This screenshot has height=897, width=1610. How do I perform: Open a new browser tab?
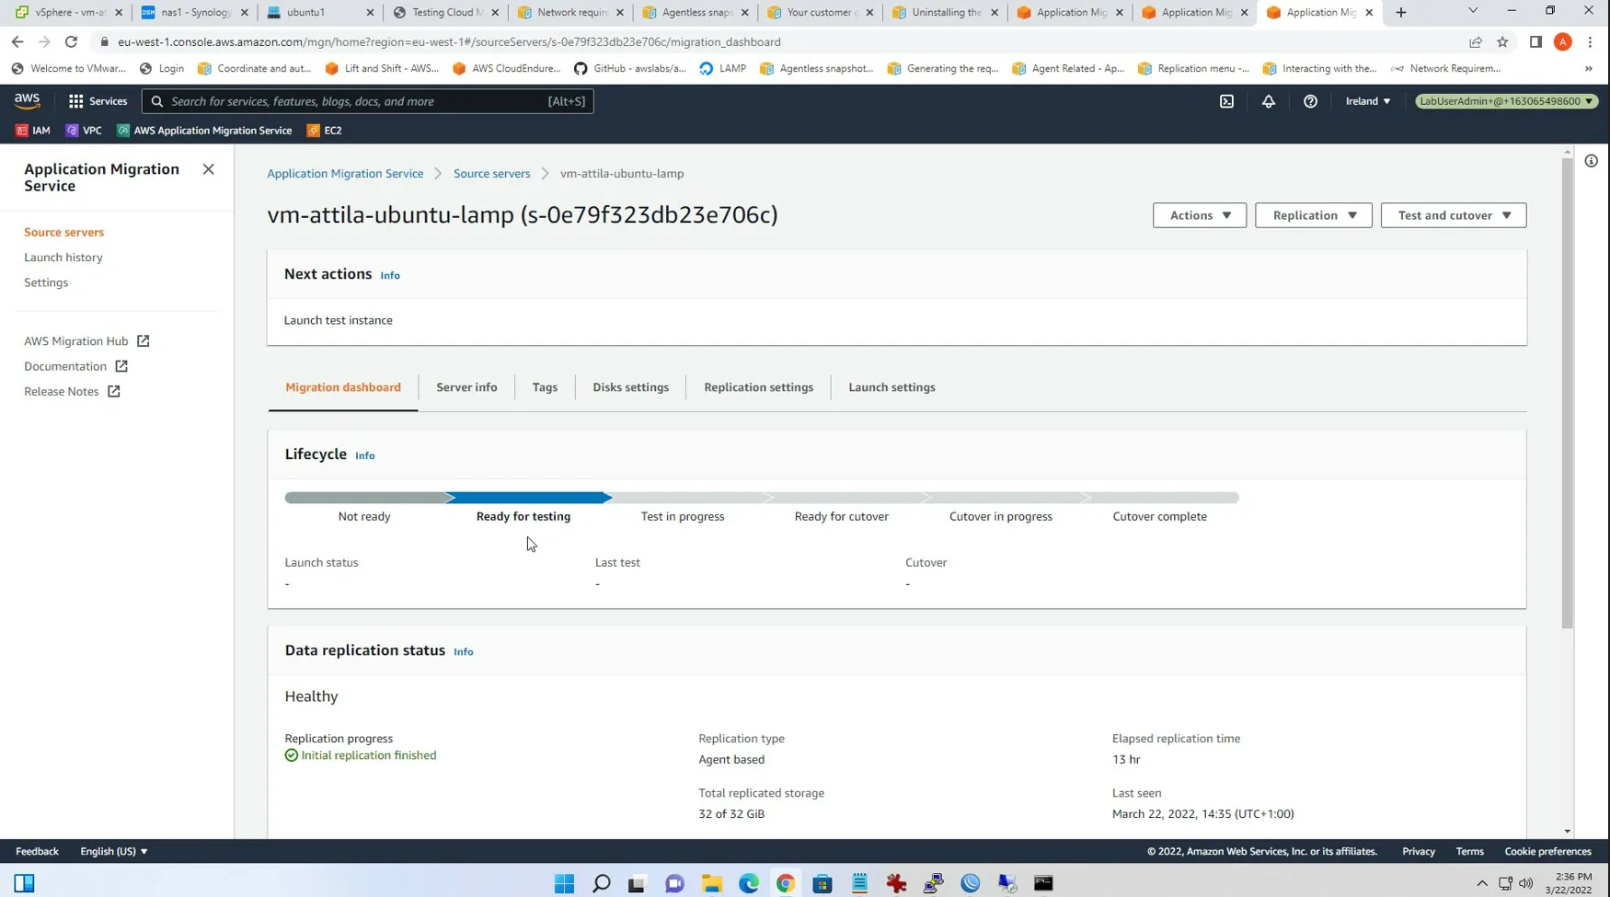click(x=1401, y=12)
